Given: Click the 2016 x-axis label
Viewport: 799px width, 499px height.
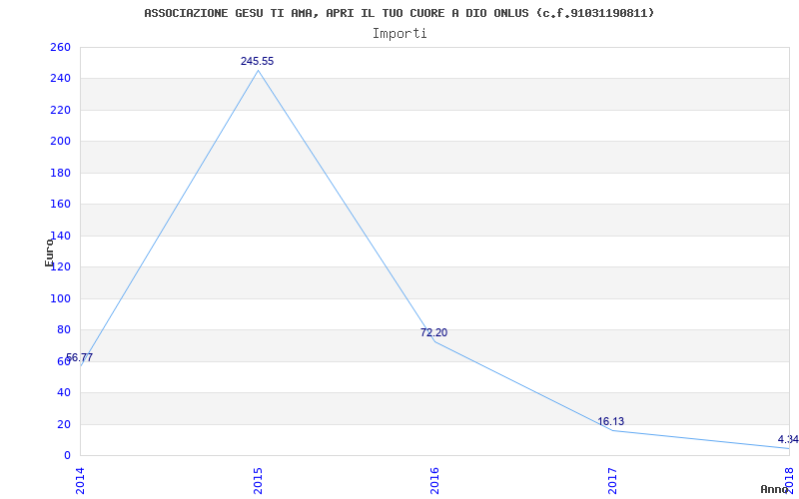Looking at the screenshot, I should pos(434,481).
